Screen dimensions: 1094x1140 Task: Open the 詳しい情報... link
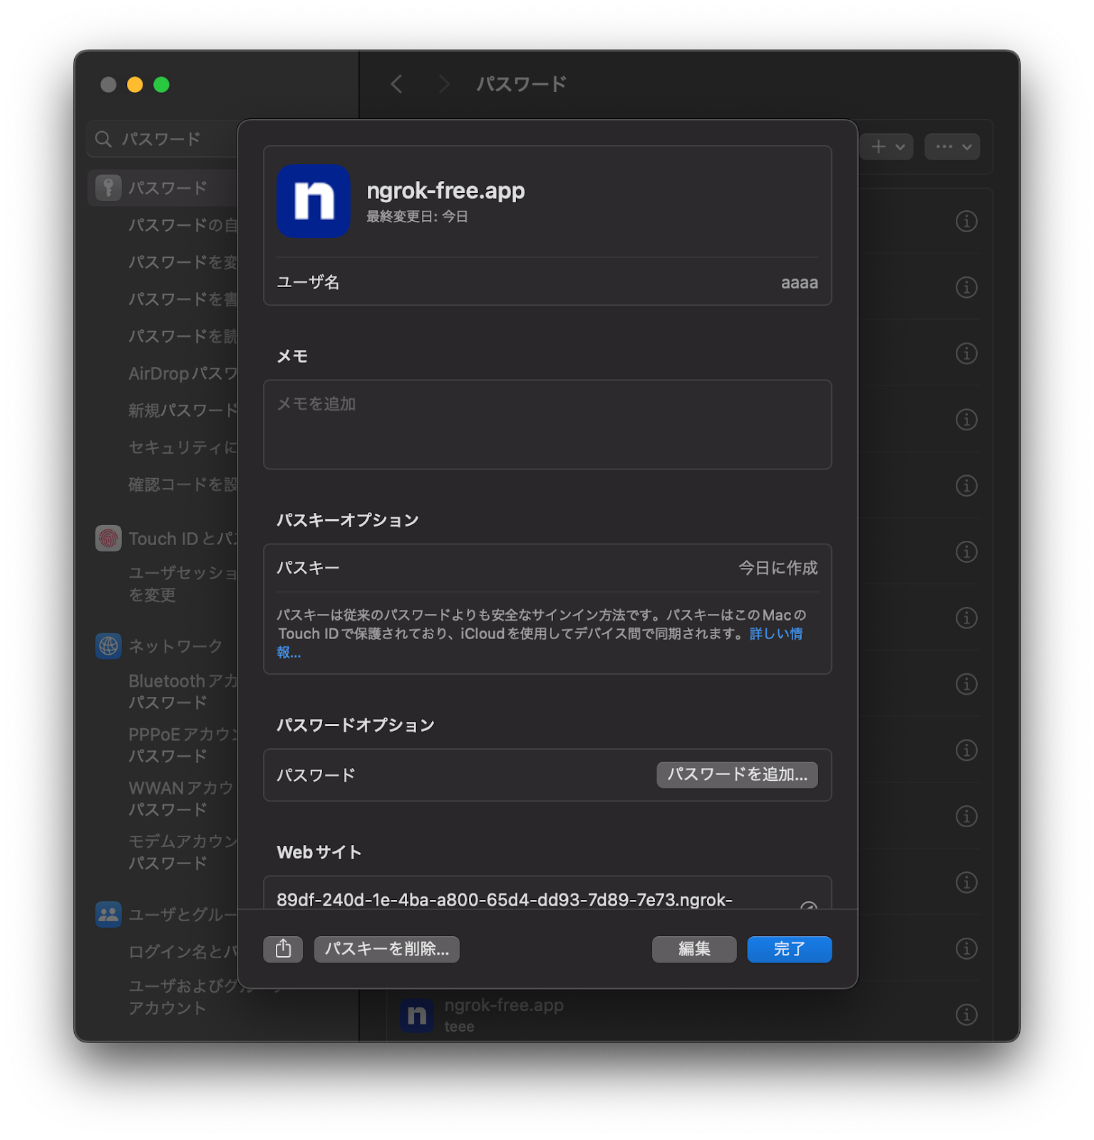pyautogui.click(x=776, y=634)
